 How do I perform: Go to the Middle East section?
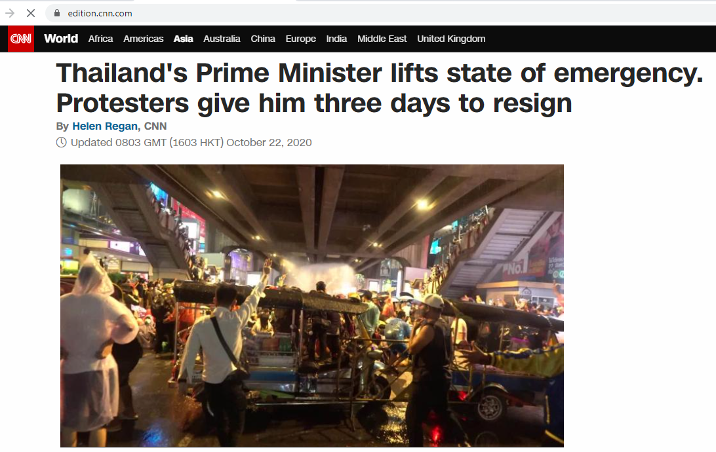pos(382,39)
